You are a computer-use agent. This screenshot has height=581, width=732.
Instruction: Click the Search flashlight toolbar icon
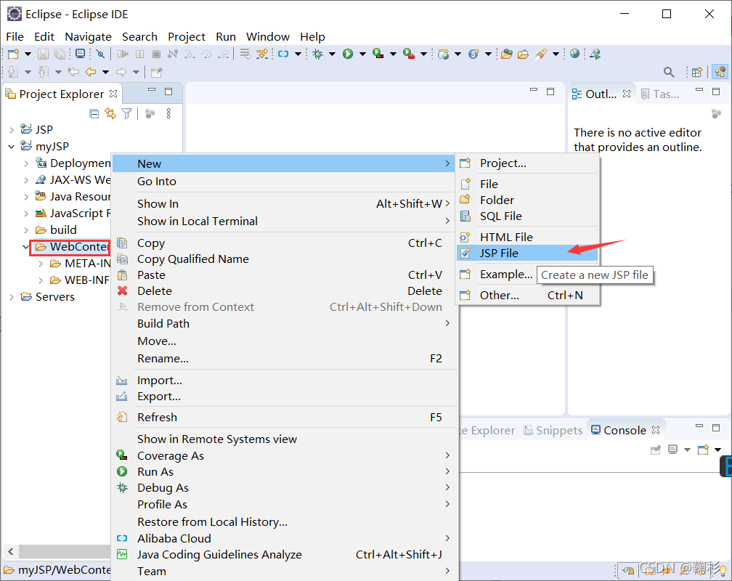pos(541,54)
